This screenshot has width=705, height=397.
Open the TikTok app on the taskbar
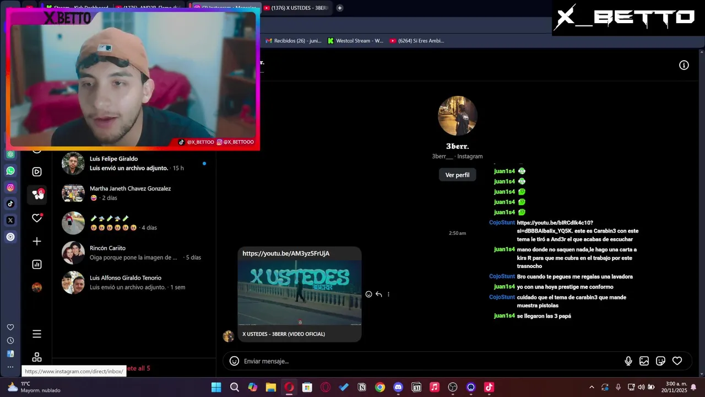pyautogui.click(x=489, y=387)
